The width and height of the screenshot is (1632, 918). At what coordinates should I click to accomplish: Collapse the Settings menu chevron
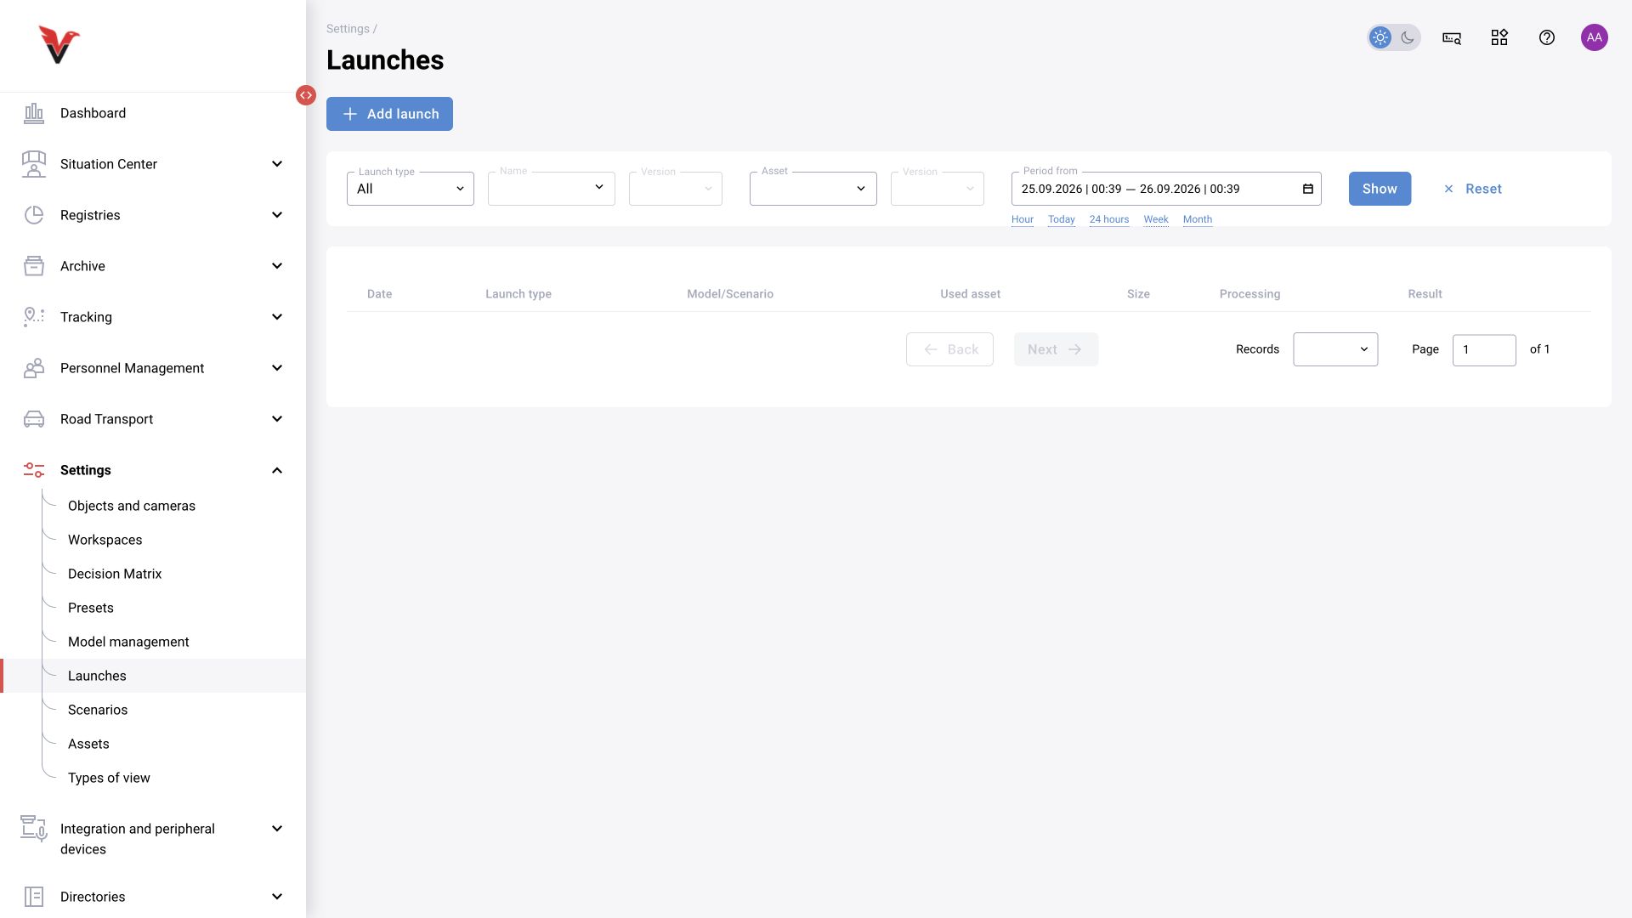tap(277, 470)
